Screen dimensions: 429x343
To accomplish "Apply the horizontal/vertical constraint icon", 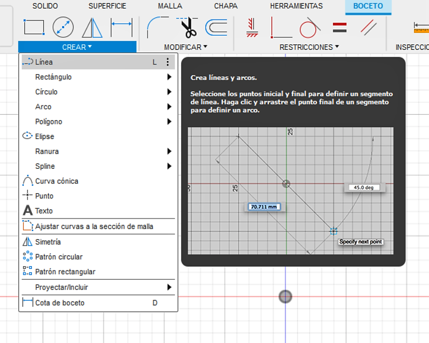I will [281, 27].
